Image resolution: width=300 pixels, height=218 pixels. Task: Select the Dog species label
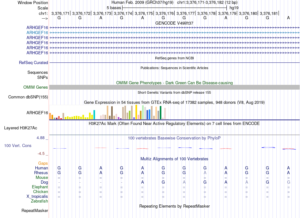pos(45,182)
